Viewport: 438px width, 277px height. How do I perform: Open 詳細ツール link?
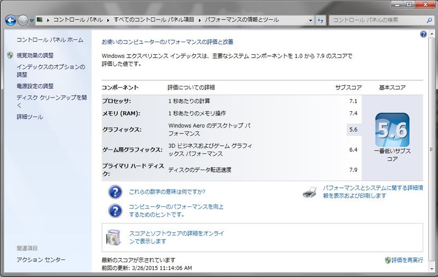tap(30, 117)
